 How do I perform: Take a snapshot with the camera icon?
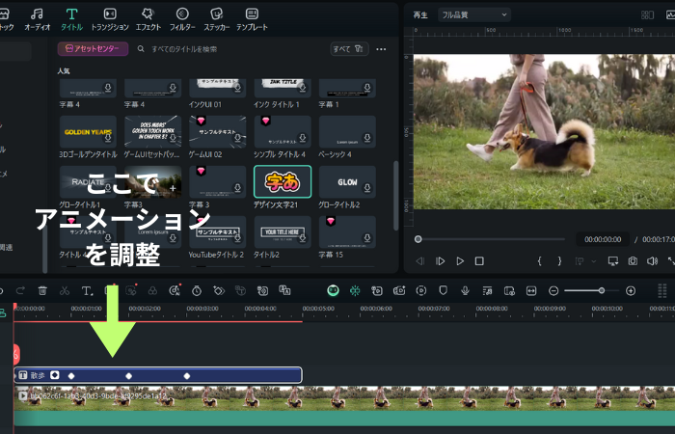click(x=633, y=261)
